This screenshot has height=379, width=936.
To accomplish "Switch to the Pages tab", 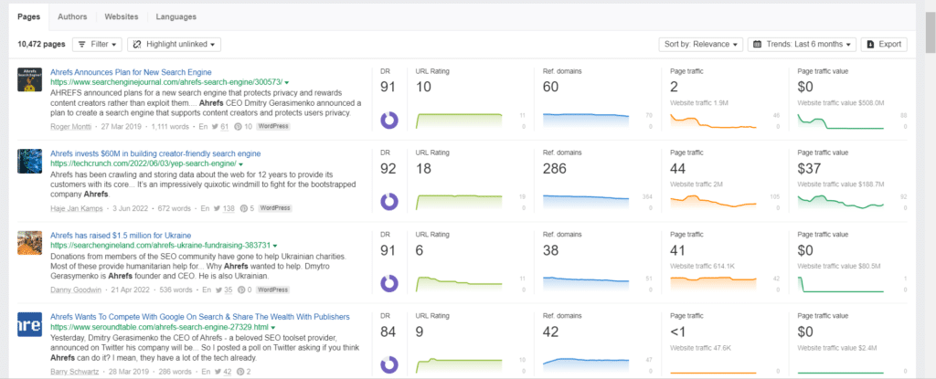I will [x=28, y=16].
